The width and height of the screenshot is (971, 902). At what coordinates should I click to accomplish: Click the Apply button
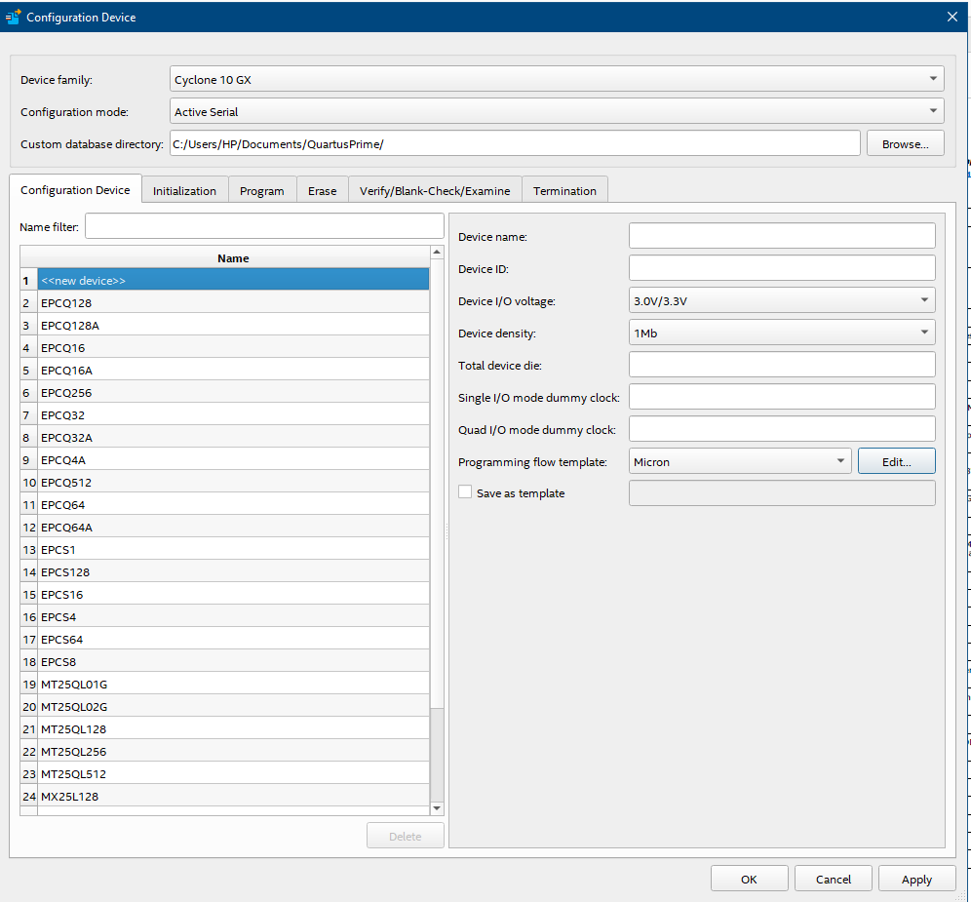(x=915, y=879)
